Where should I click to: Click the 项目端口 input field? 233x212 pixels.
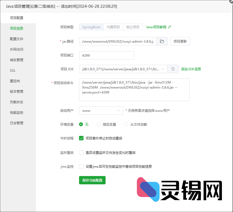click(106, 55)
